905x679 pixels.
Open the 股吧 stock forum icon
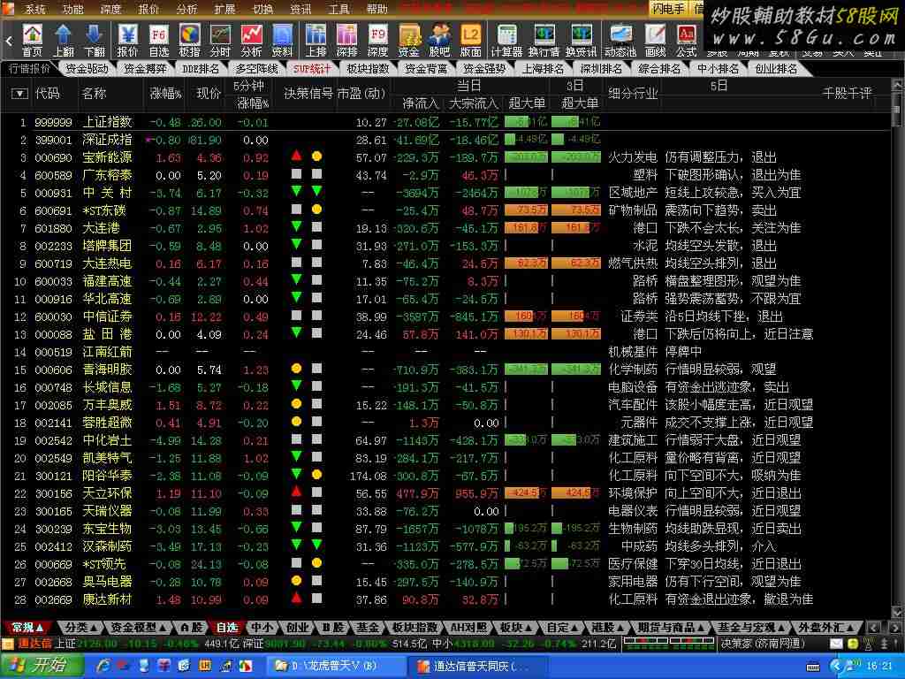[440, 41]
